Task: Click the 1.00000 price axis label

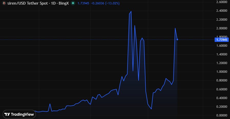Action: click(x=222, y=72)
